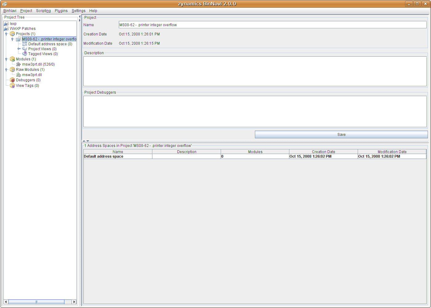This screenshot has height=308, width=431.
Task: Click the Debuggers bug icon
Action: tap(12, 80)
